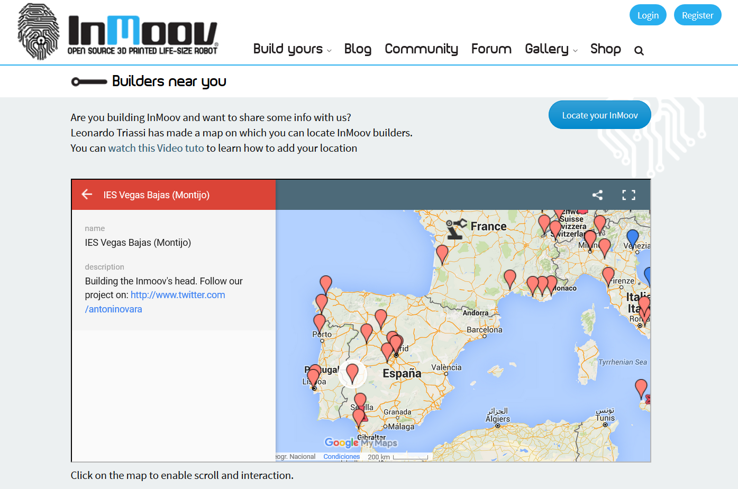Click the marker near Lisboa
The height and width of the screenshot is (489, 738).
[313, 376]
